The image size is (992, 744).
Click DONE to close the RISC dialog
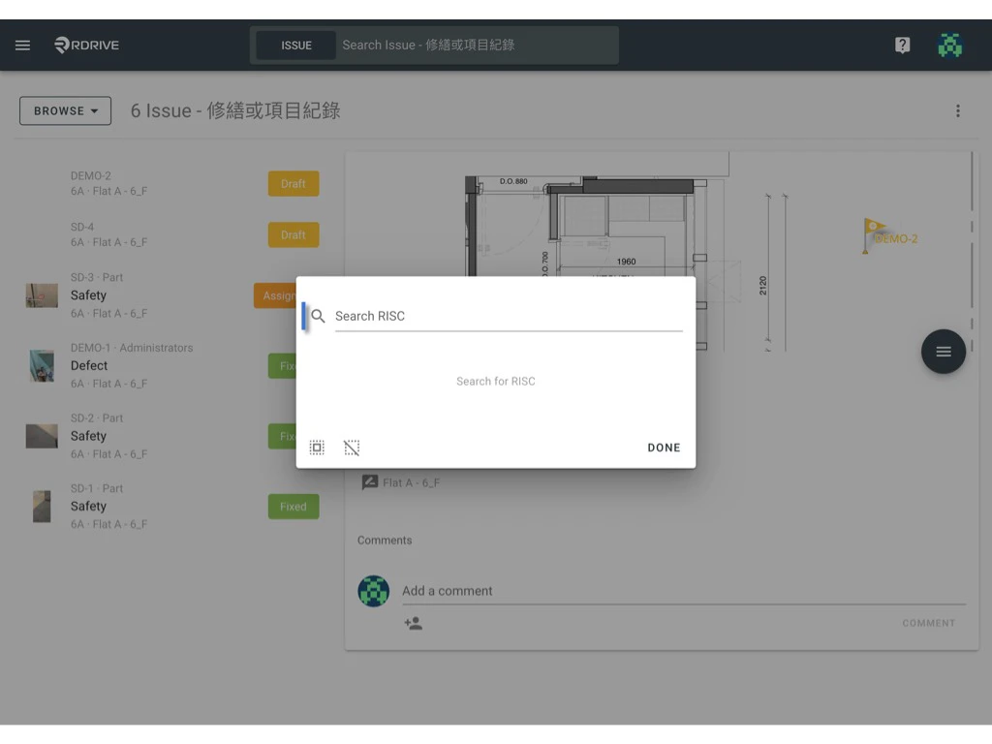tap(664, 447)
